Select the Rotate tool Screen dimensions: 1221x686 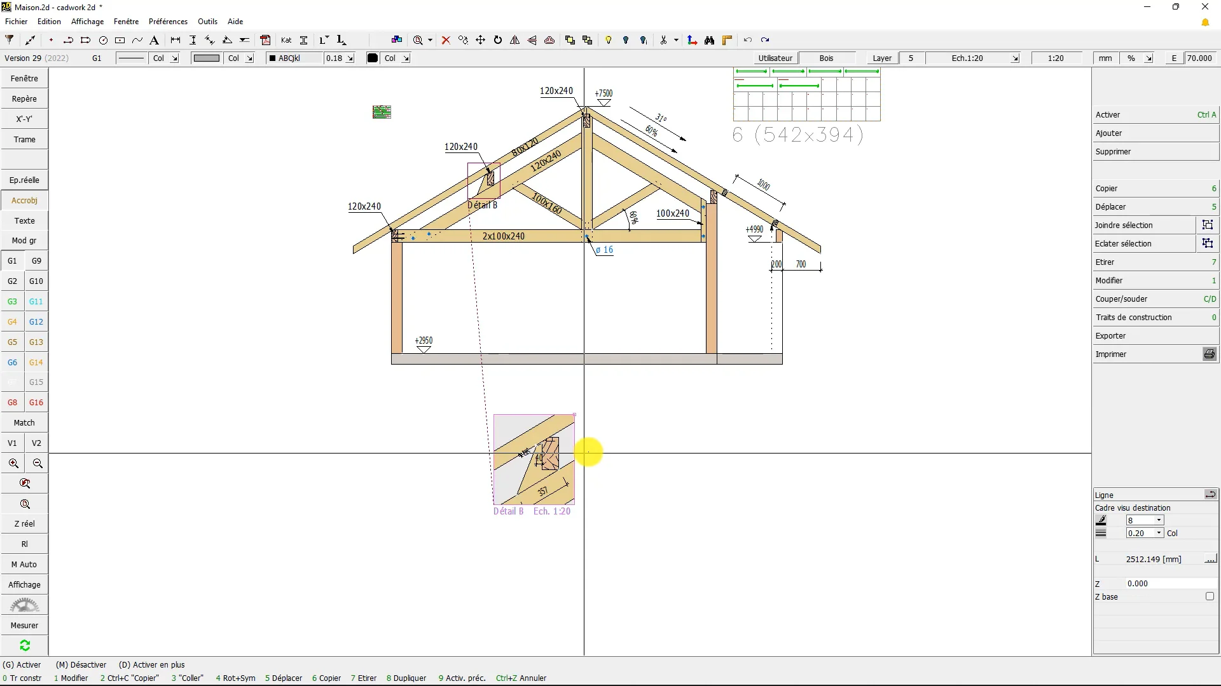tap(497, 40)
